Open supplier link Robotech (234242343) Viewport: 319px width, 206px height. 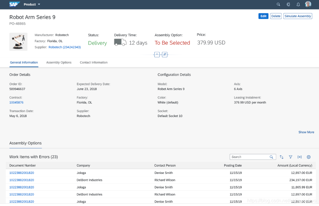click(65, 47)
